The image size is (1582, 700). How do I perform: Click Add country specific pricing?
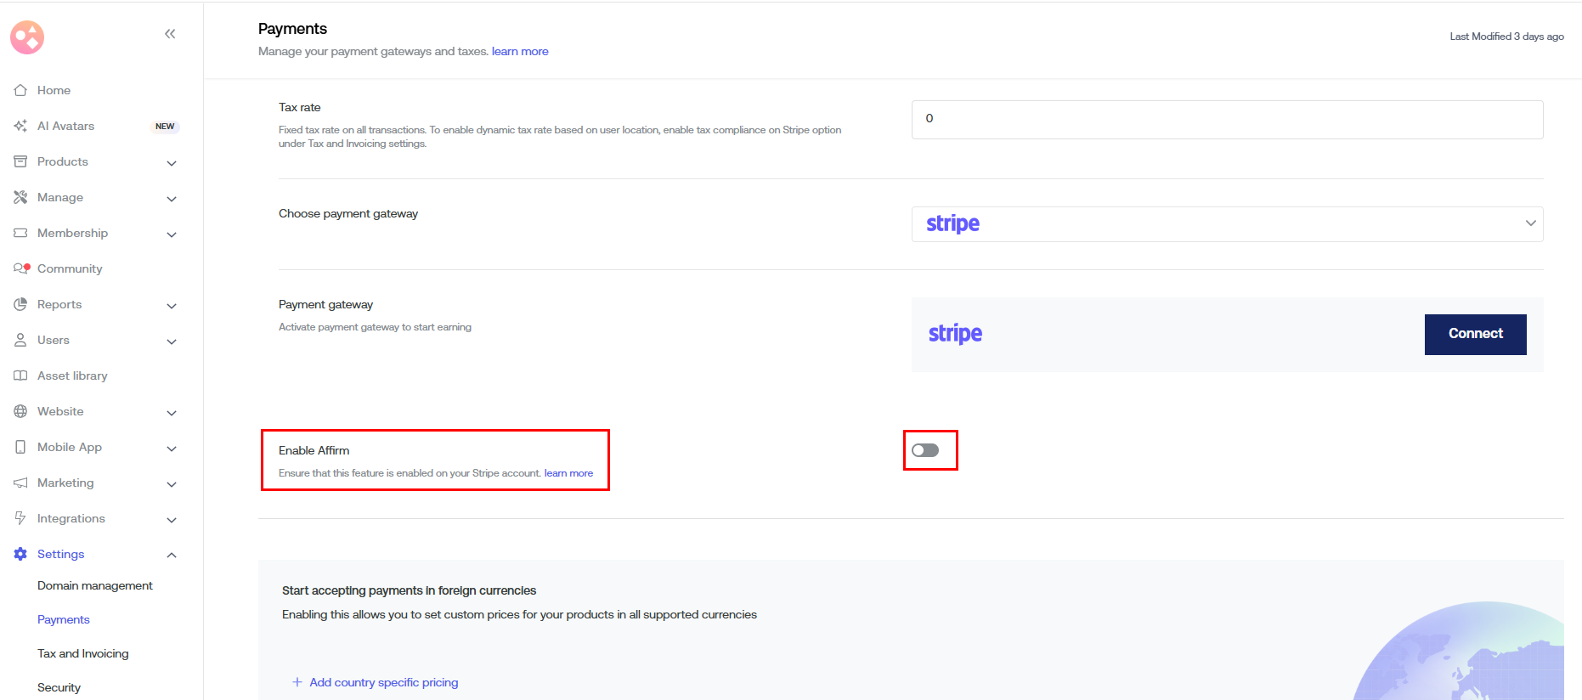click(383, 682)
